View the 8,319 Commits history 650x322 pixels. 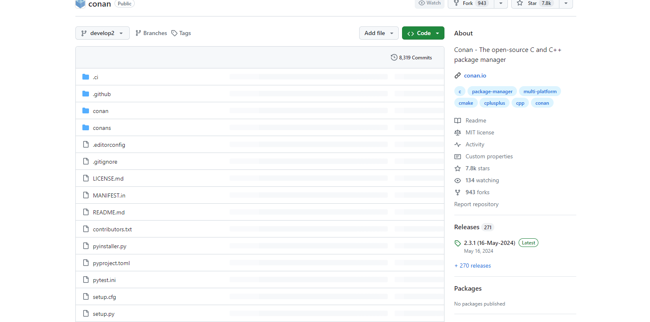(x=412, y=57)
